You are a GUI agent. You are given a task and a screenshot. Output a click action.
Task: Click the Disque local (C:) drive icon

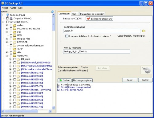click(x=11, y=22)
